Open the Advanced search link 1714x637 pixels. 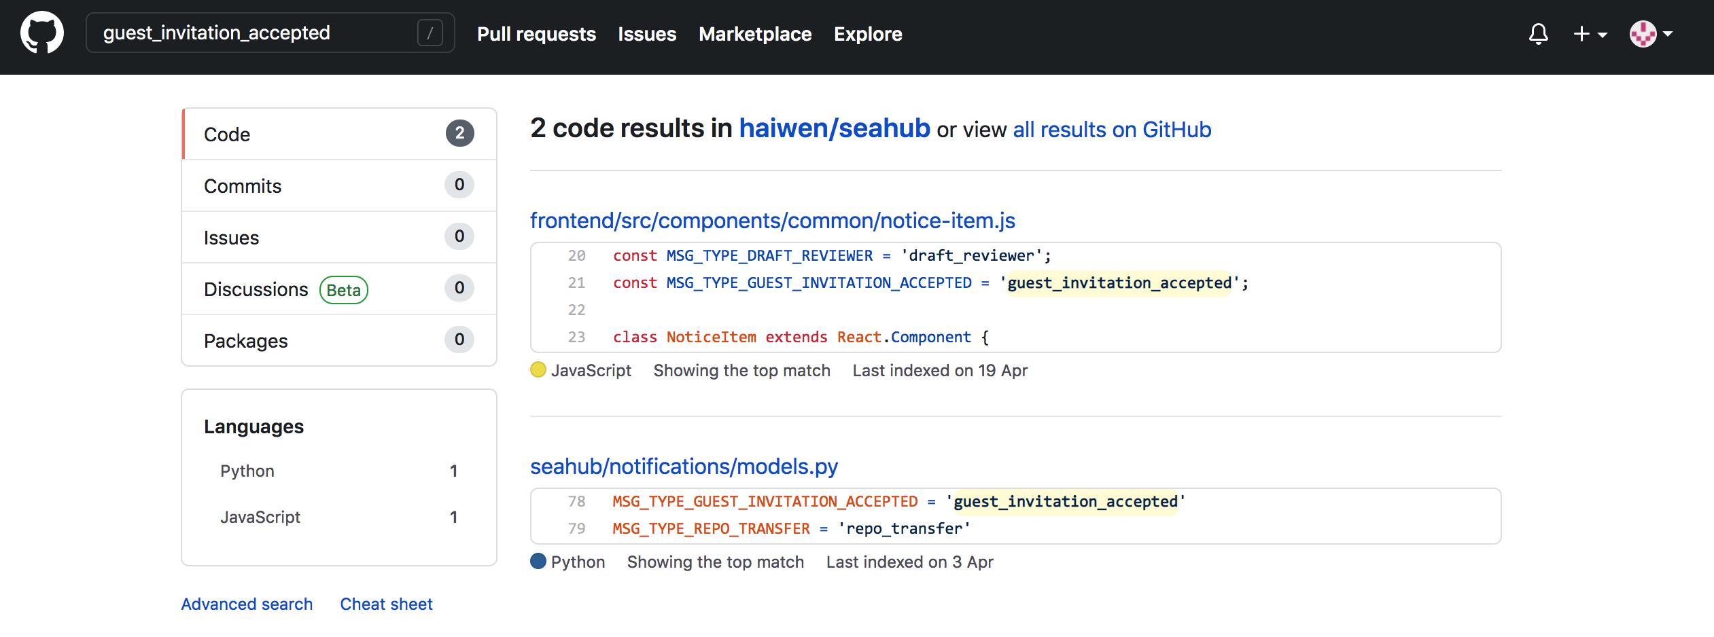coord(247,604)
